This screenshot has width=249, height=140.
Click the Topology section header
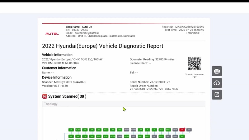(x=51, y=104)
